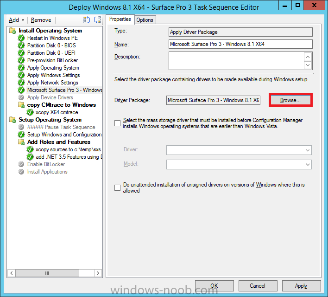328x297 pixels.
Task: Click the Description box down arrow
Action: click(308, 65)
